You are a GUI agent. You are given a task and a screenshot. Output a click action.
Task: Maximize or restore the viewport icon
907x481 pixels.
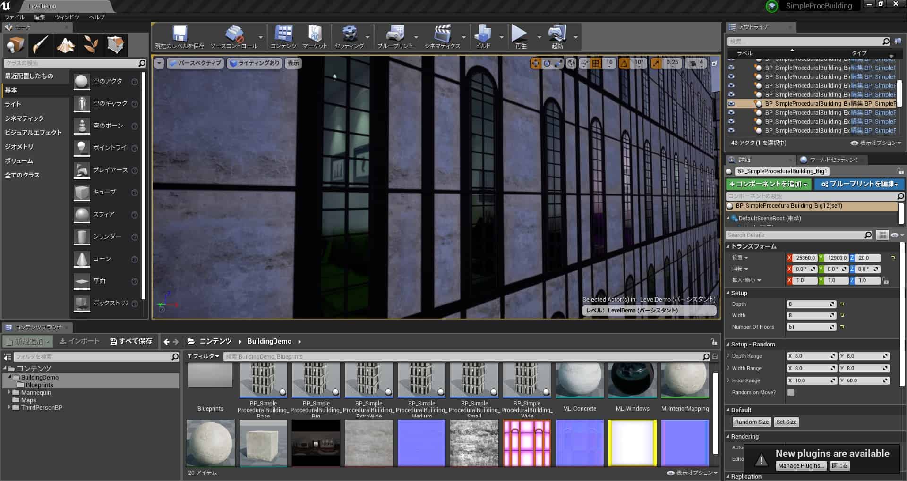(714, 63)
